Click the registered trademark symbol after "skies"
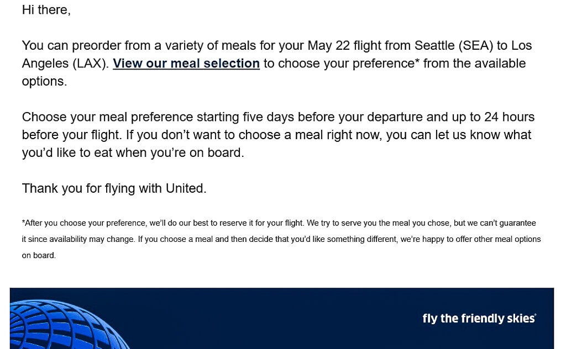 pos(536,314)
